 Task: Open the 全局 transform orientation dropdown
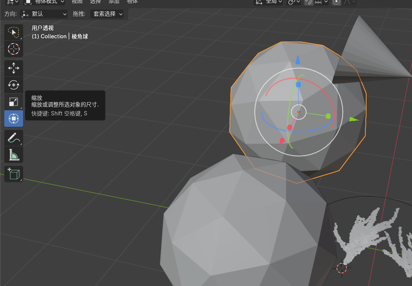pos(268,2)
